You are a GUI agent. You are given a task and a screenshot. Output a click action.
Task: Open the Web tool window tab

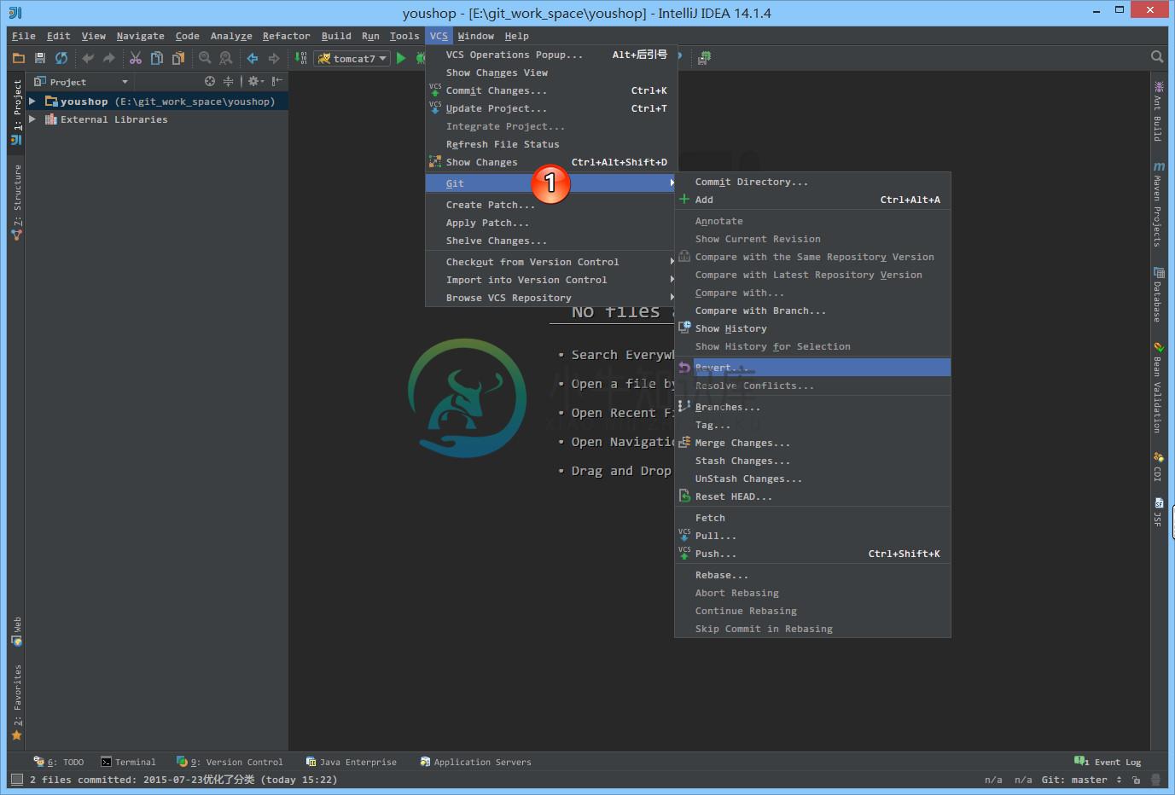[x=16, y=632]
